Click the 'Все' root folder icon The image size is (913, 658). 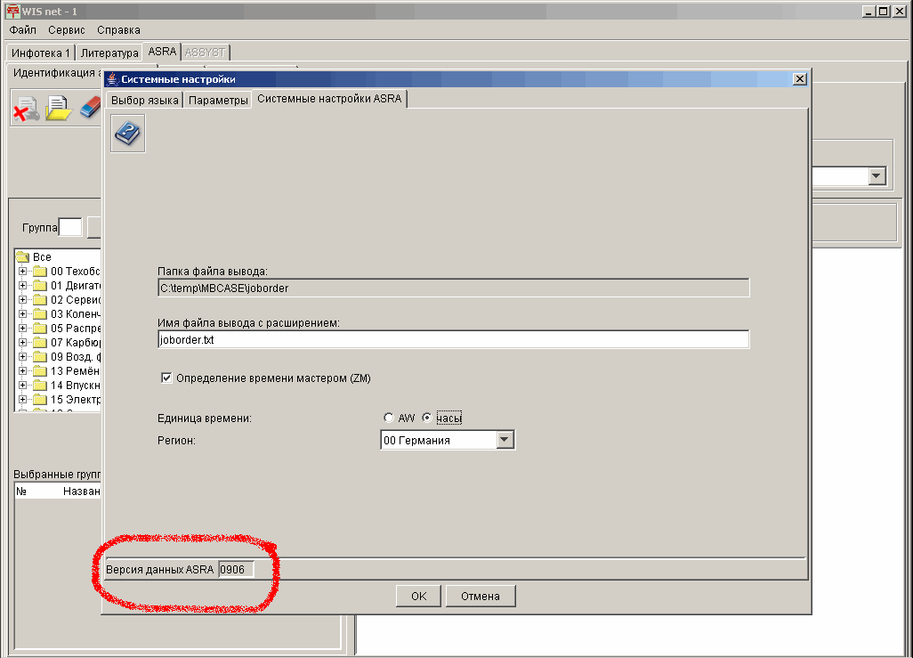click(x=23, y=257)
